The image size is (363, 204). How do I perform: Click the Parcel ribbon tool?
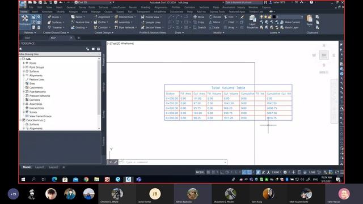click(x=78, y=17)
